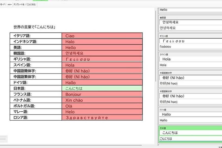222x148 pixels.
Task: Click 你好(Ni hao) text under 中国語簡体字 input
Action: pyautogui.click(x=168, y=83)
